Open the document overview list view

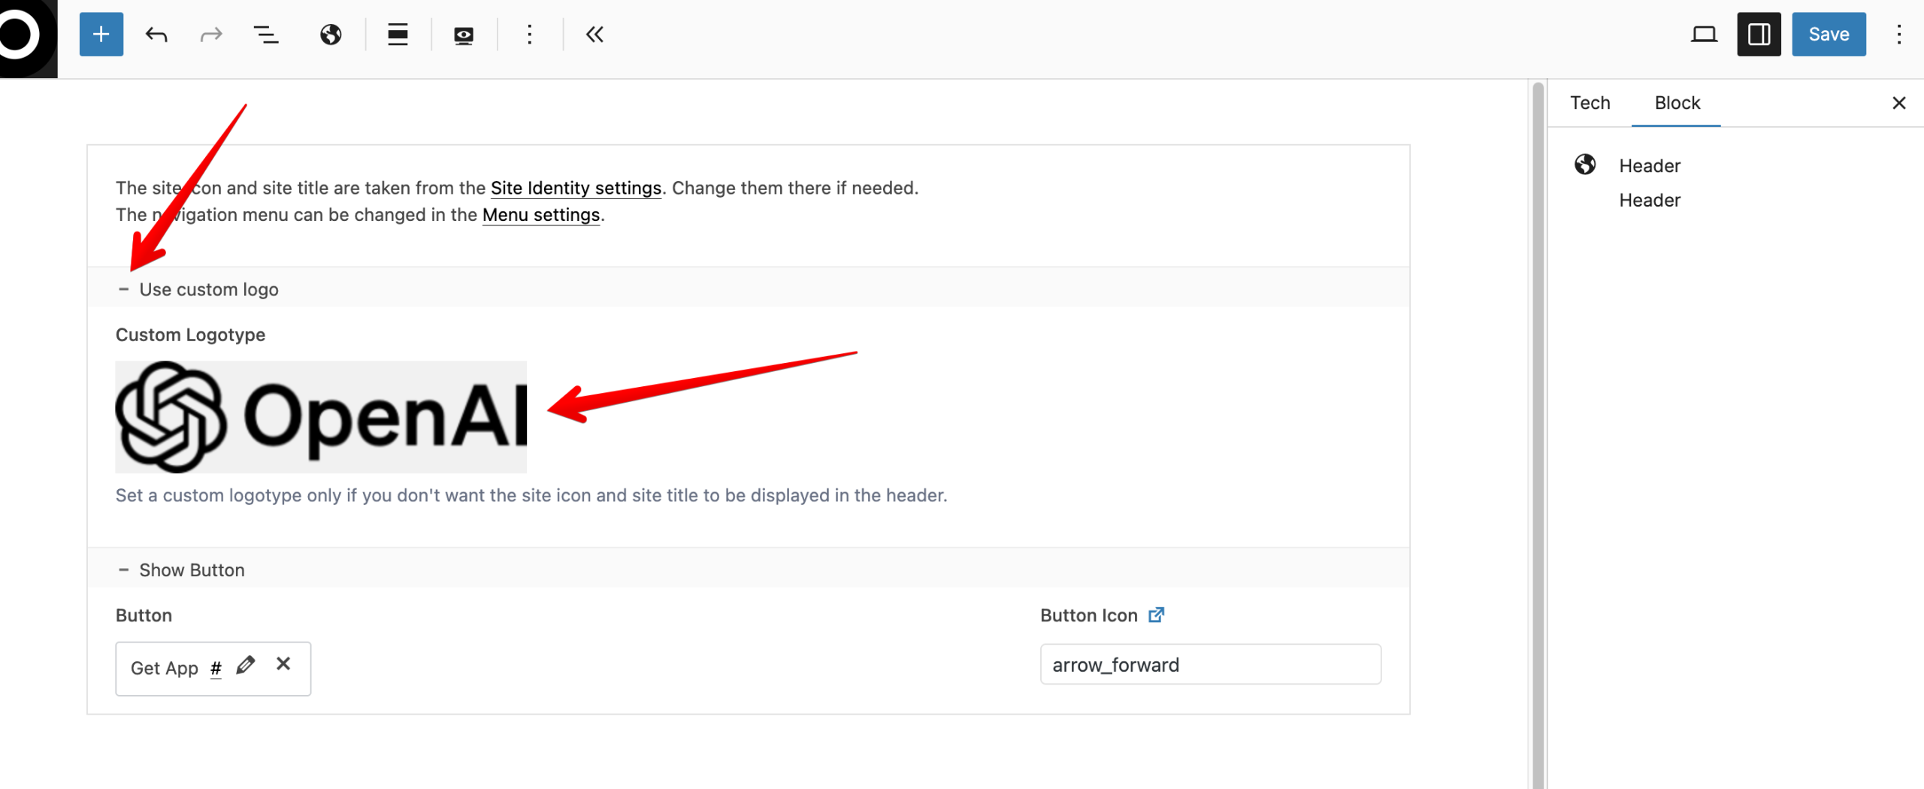click(266, 35)
